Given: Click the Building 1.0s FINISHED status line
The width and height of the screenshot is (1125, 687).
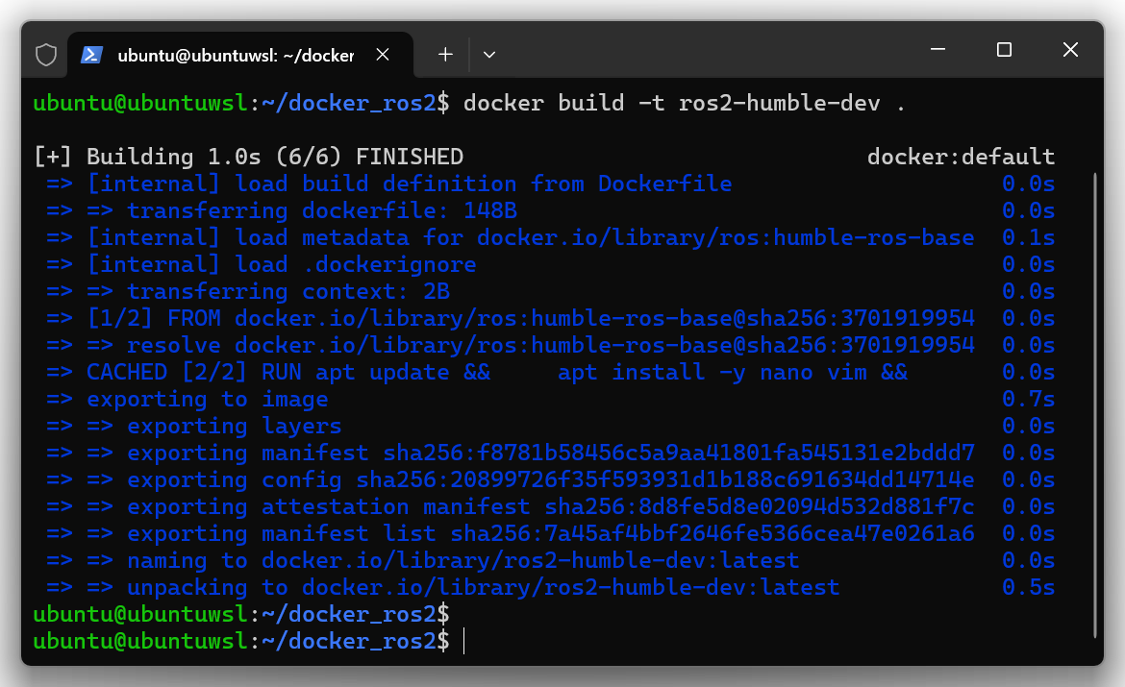Looking at the screenshot, I should pos(248,157).
